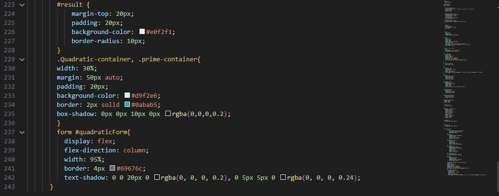This screenshot has width=499, height=196.
Task: Click line number 235 in gutter
Action: click(10, 114)
